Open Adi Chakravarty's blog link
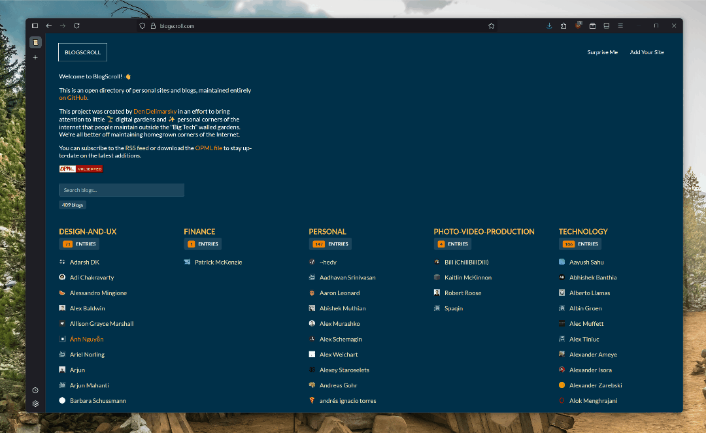Image resolution: width=706 pixels, height=433 pixels. tap(92, 278)
